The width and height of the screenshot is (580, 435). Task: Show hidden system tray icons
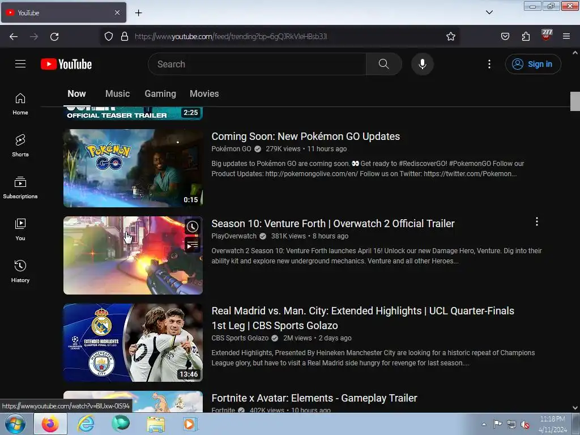tap(484, 424)
